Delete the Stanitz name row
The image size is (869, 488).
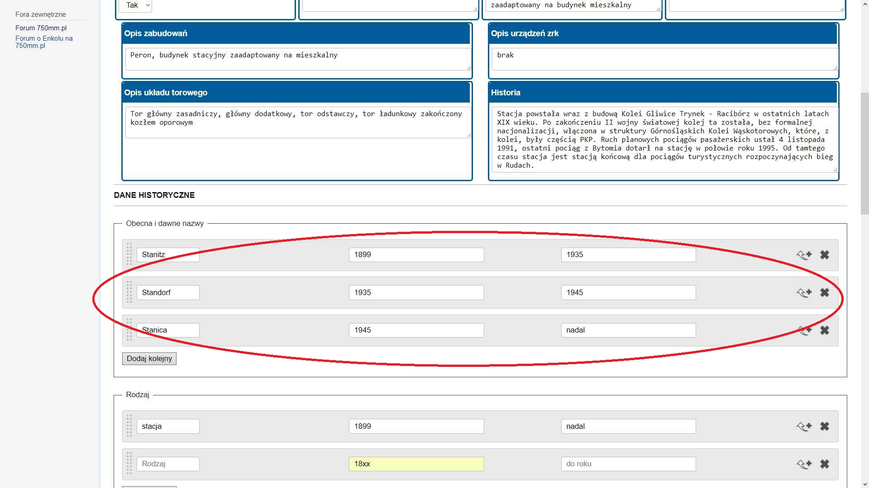point(825,255)
